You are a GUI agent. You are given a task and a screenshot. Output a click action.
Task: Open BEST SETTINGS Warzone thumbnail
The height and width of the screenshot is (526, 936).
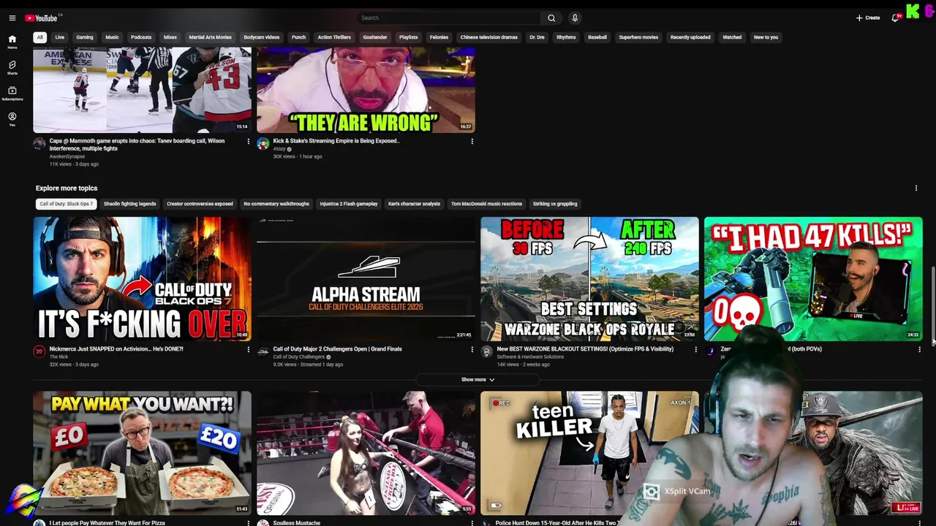[x=589, y=279]
